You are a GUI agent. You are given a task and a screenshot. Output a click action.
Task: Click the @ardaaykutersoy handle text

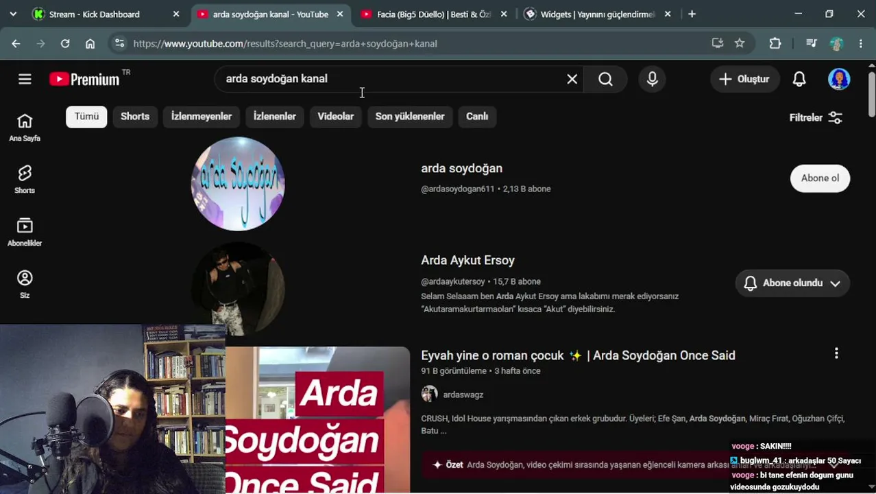[452, 281]
